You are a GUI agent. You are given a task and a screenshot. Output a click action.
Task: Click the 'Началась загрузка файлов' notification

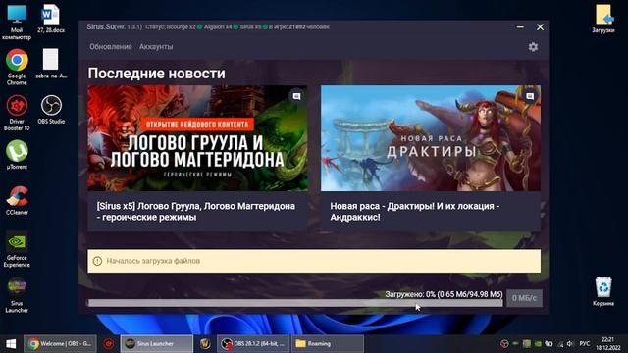click(x=314, y=261)
